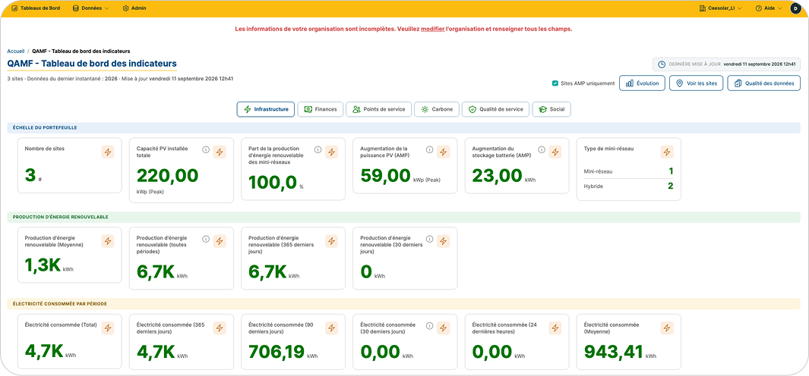Image resolution: width=809 pixels, height=376 pixels.
Task: Click lightning icon on Part de la production card
Action: pyautogui.click(x=332, y=152)
